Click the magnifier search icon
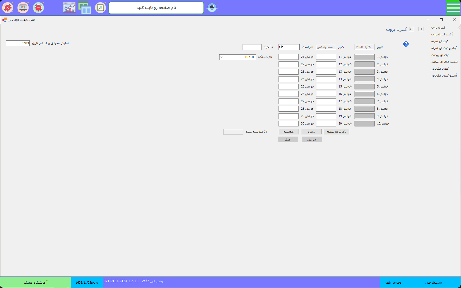 click(x=100, y=8)
